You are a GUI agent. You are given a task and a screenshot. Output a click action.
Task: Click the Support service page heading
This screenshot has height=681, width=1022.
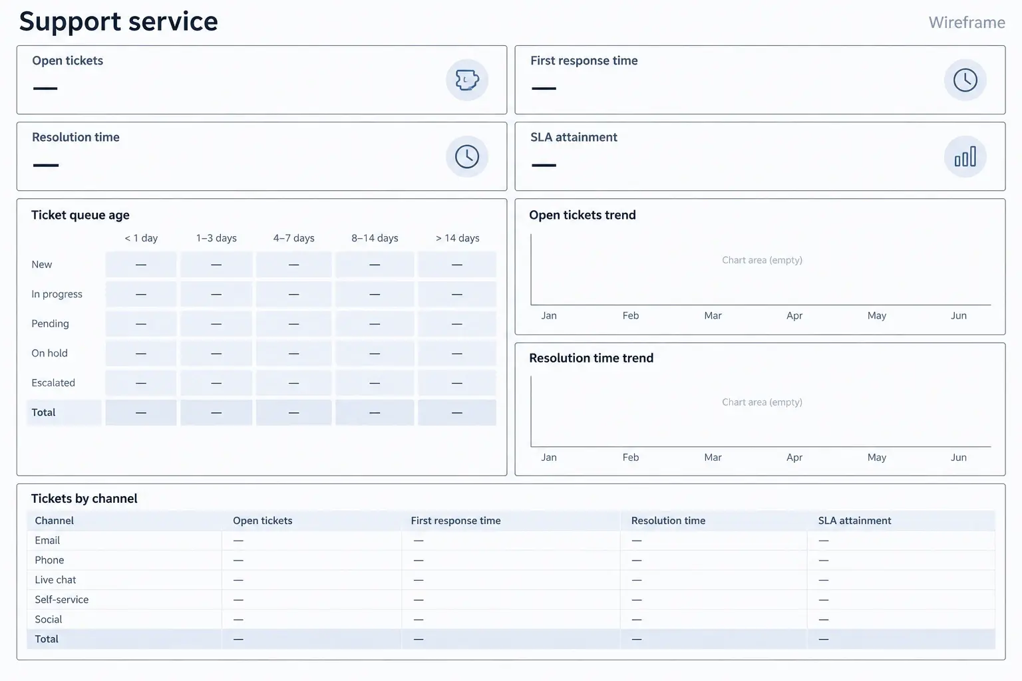118,21
